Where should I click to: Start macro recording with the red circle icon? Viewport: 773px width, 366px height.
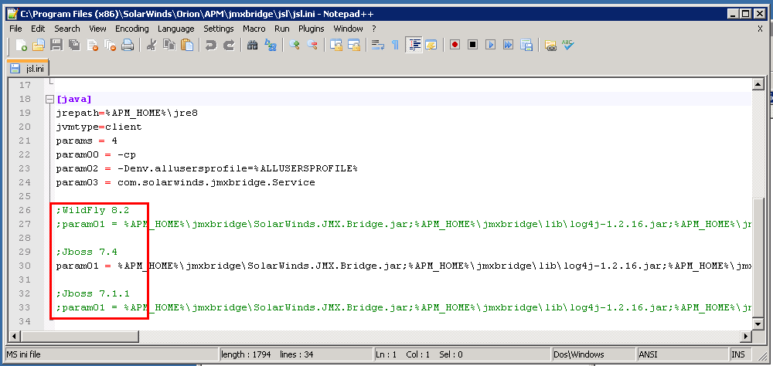point(455,46)
